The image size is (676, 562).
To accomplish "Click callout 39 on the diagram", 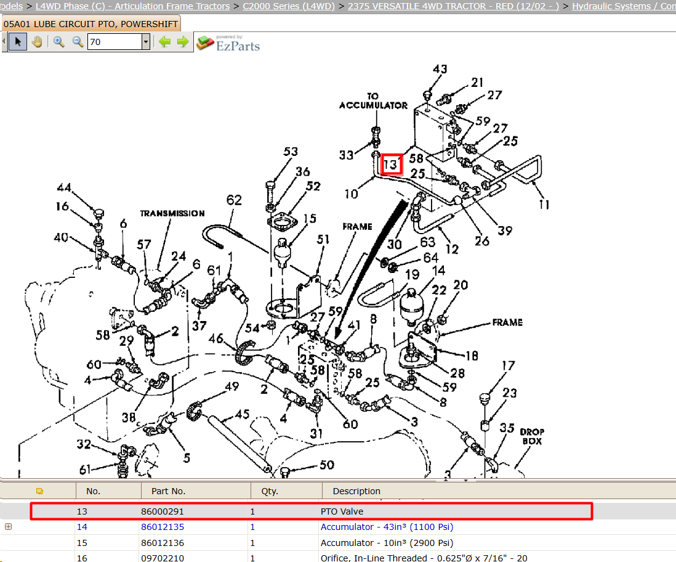I will tap(505, 230).
